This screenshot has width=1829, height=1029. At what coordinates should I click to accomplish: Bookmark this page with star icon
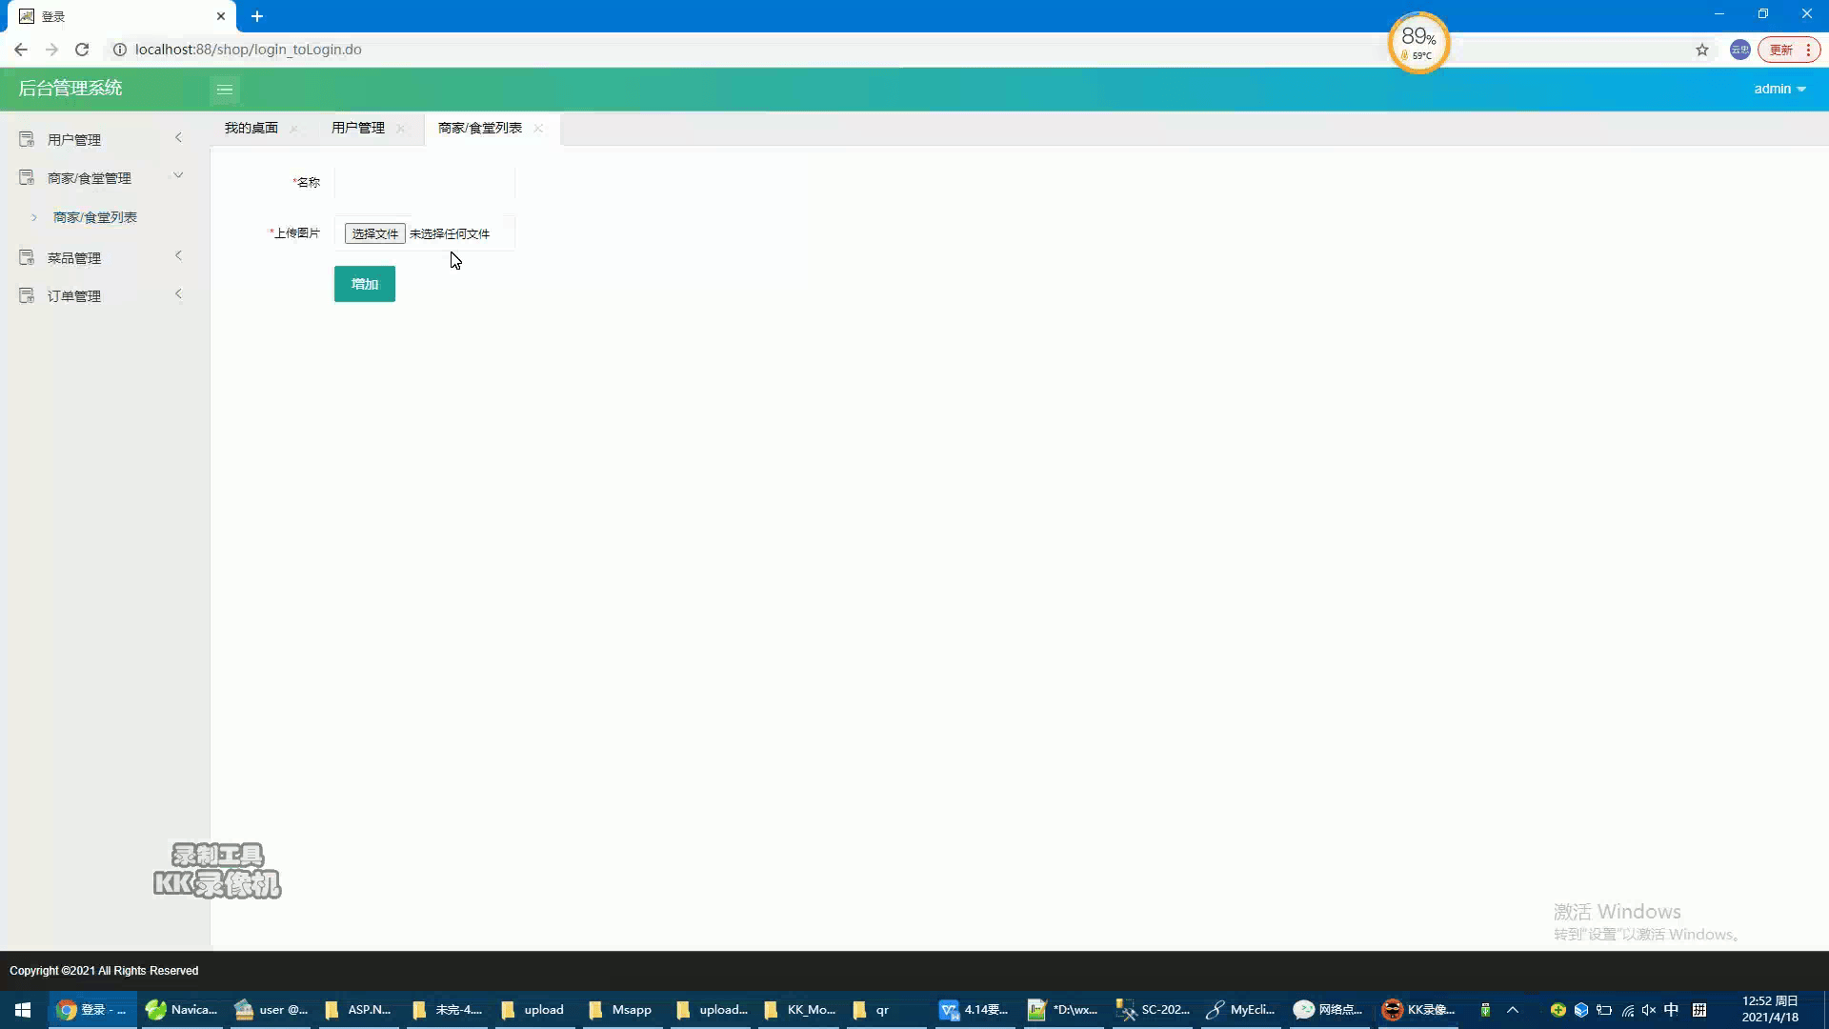pyautogui.click(x=1702, y=50)
